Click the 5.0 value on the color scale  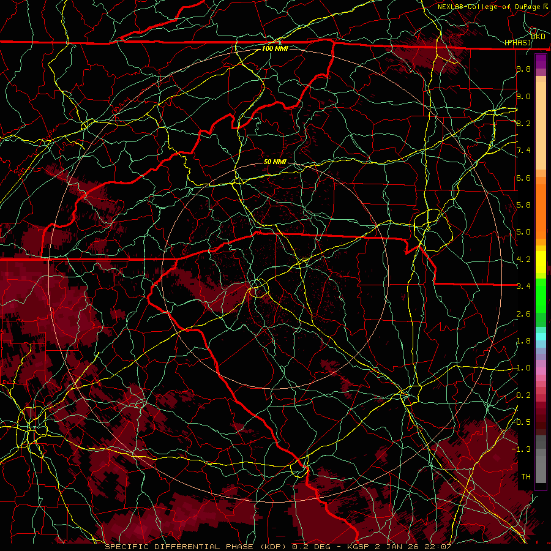(523, 232)
